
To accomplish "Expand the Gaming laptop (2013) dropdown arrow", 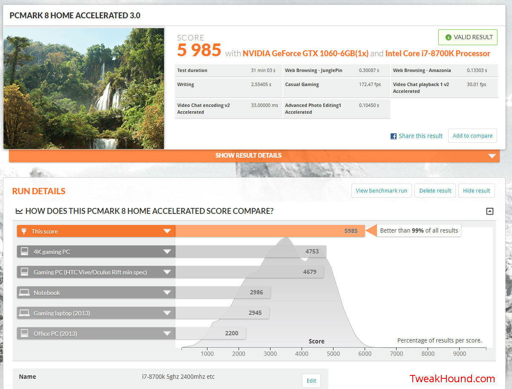I will click(x=167, y=313).
